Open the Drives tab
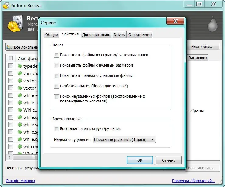This screenshot has height=187, width=225. click(x=119, y=35)
